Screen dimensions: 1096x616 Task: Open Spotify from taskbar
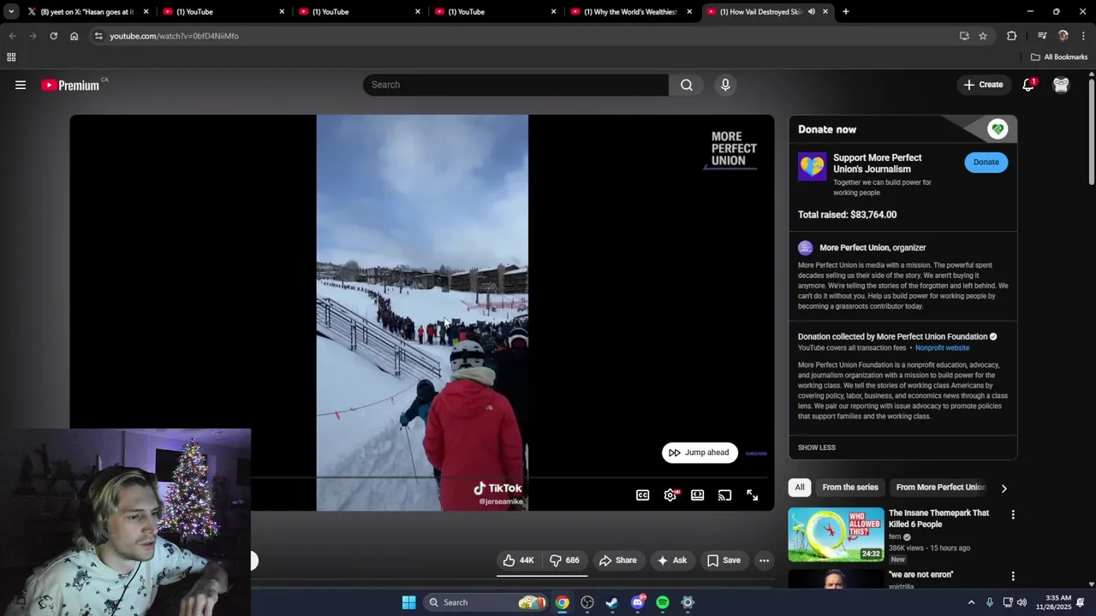[x=663, y=602]
